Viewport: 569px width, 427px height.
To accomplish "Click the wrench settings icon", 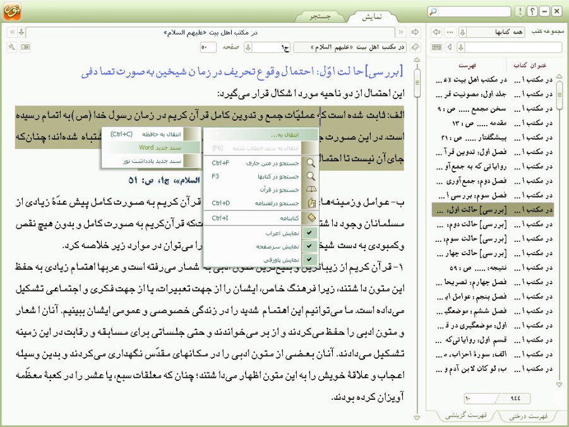I will [12, 47].
